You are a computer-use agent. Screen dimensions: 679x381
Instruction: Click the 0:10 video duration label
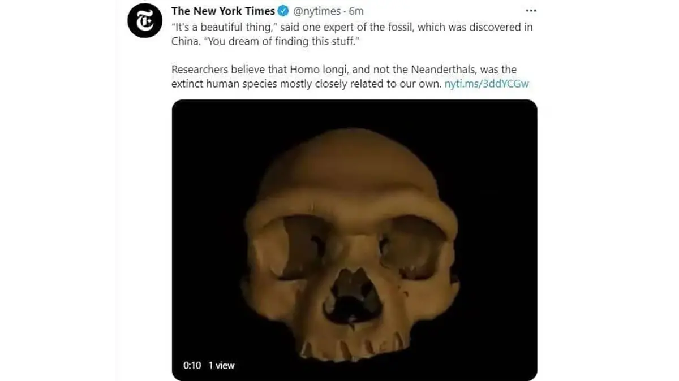tap(192, 366)
